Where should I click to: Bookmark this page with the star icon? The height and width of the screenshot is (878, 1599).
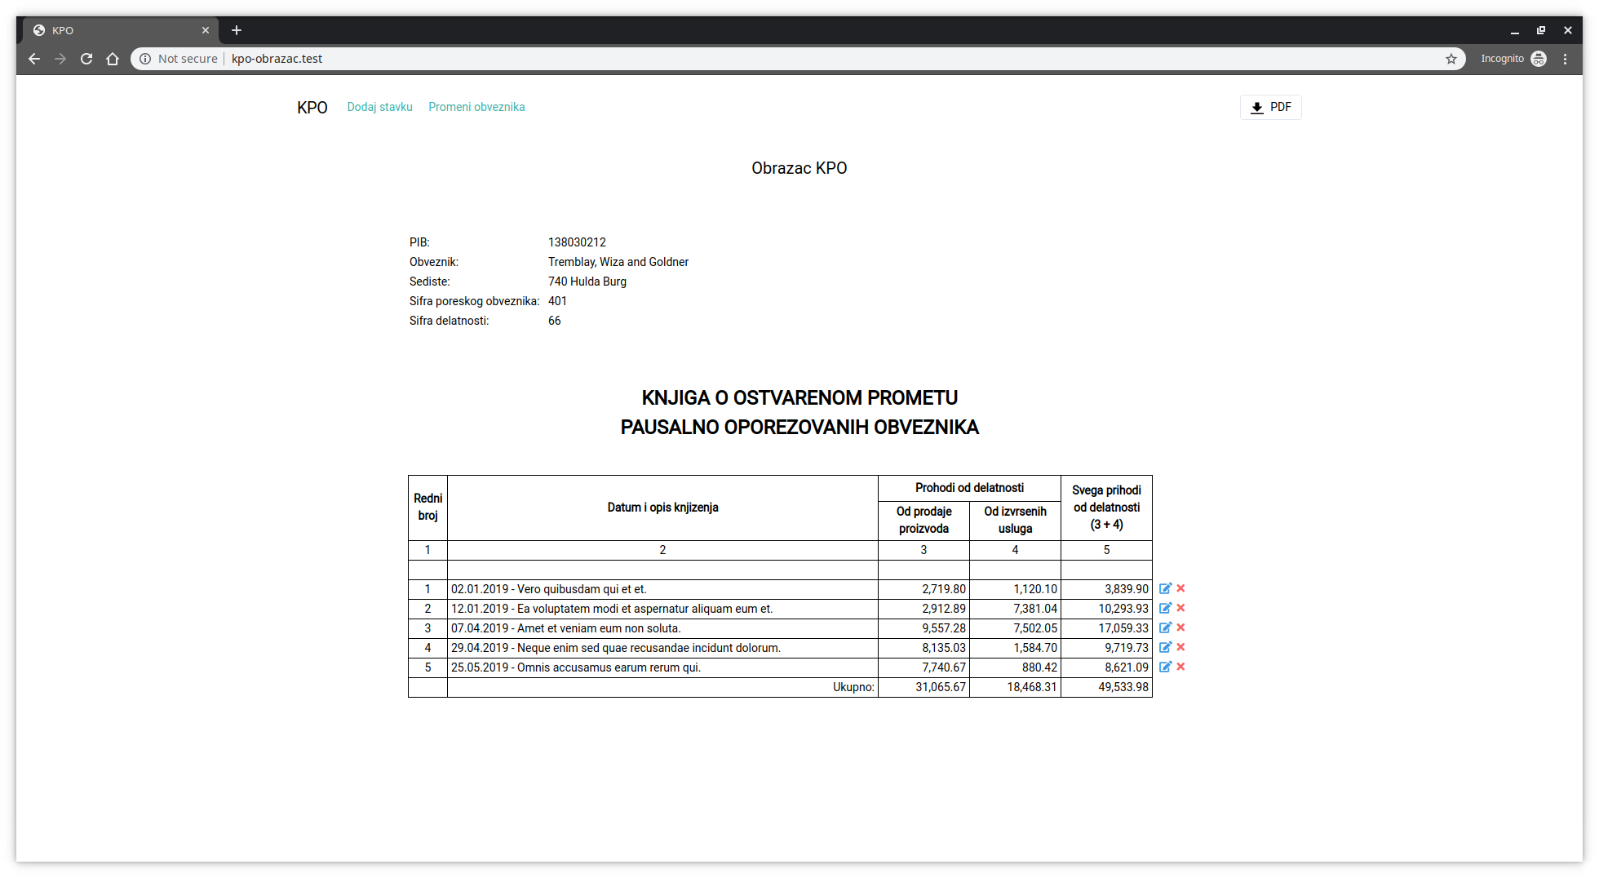coord(1451,58)
